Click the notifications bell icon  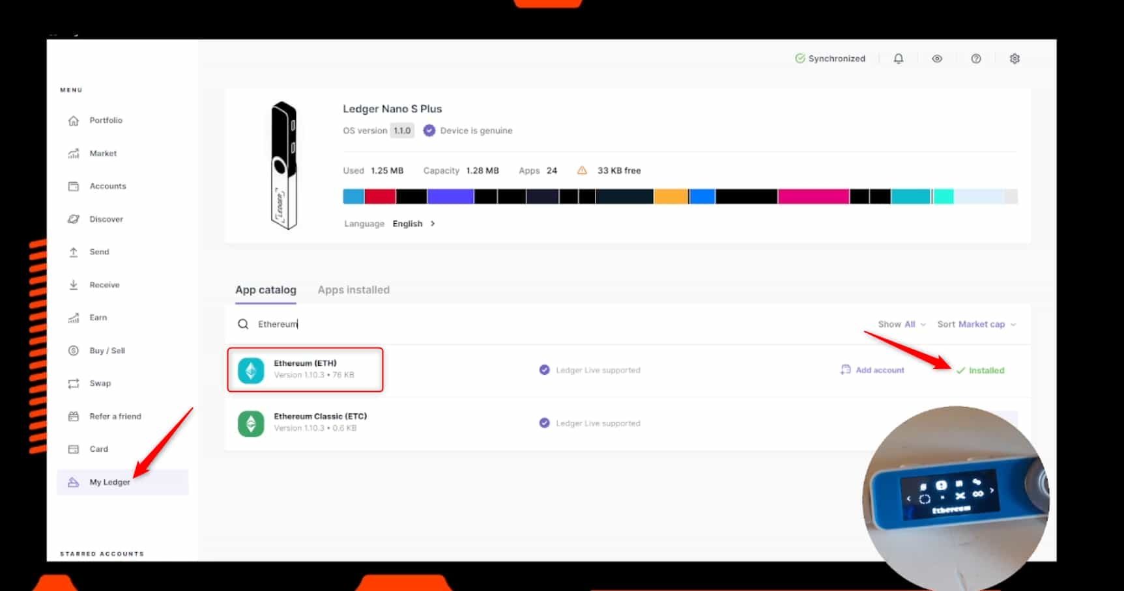click(x=898, y=59)
